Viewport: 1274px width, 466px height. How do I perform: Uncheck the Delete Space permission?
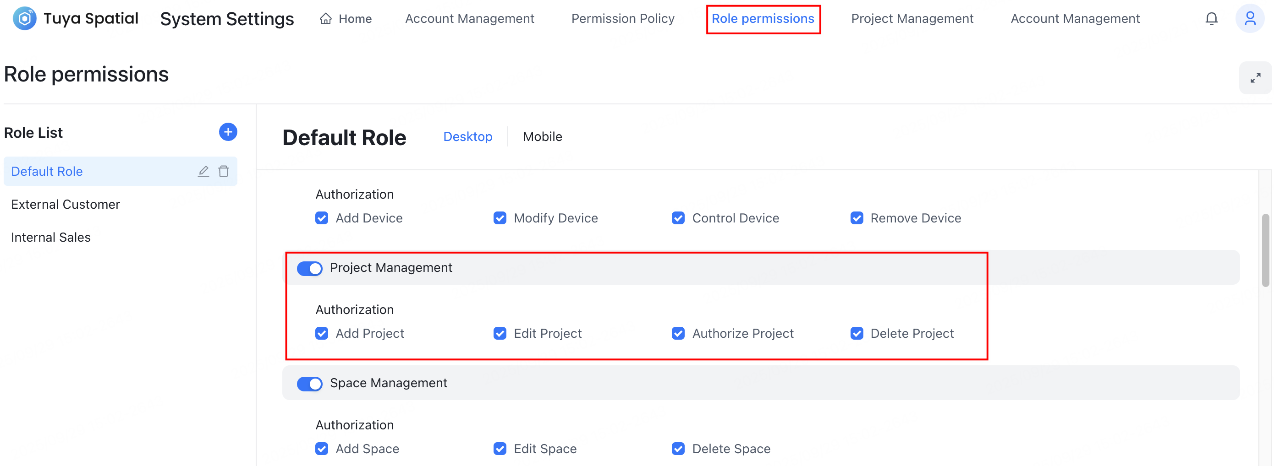[x=677, y=449]
